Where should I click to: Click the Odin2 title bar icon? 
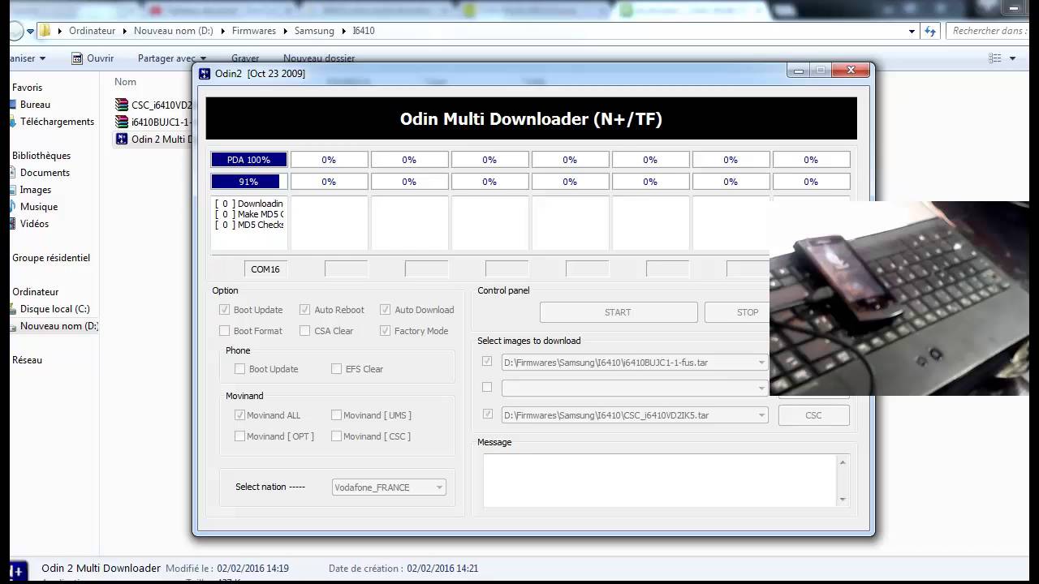click(205, 73)
